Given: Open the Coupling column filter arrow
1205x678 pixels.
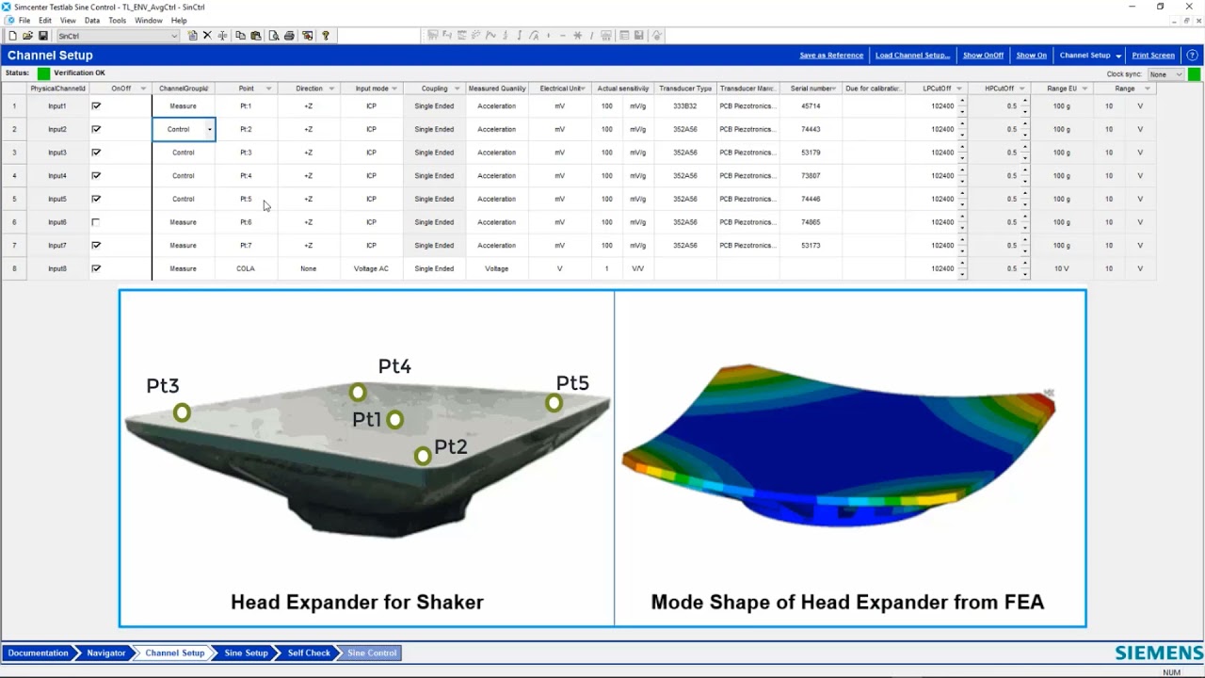Looking at the screenshot, I should [457, 89].
